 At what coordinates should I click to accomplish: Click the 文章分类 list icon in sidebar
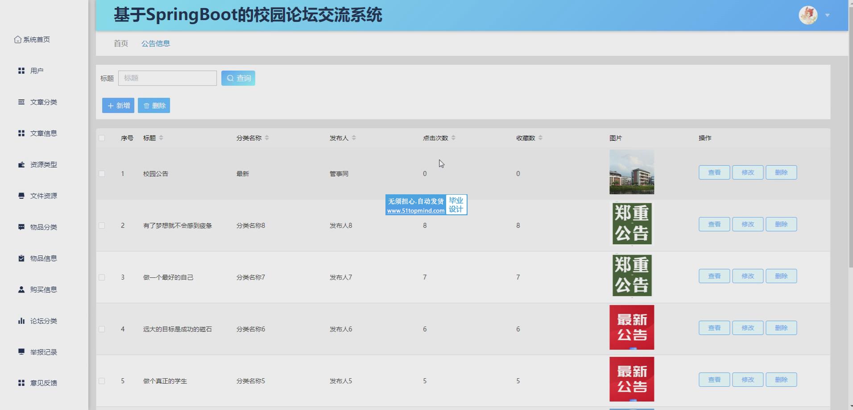21,102
